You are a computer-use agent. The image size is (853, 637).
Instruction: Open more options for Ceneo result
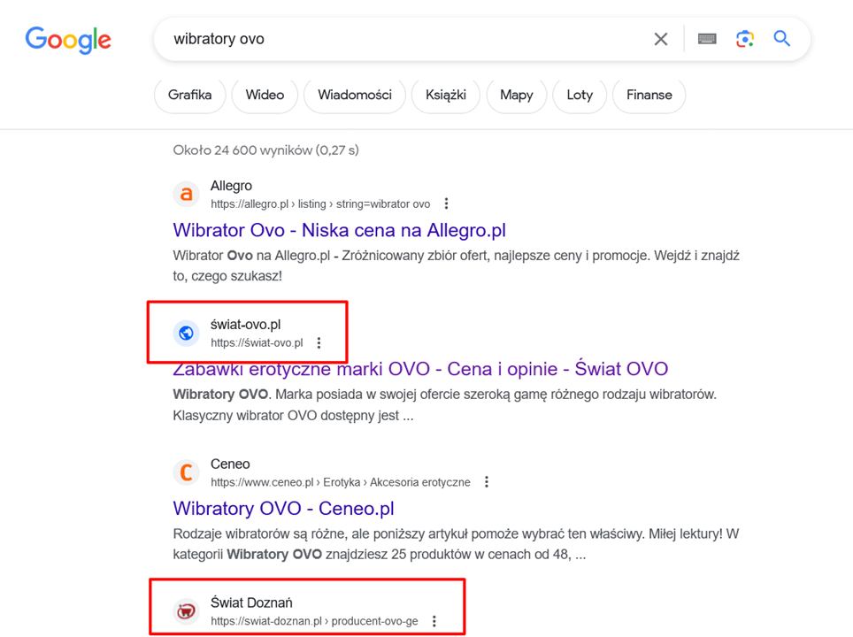pos(486,482)
